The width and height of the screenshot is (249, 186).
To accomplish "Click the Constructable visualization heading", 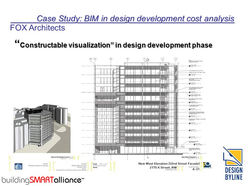I will [114, 44].
